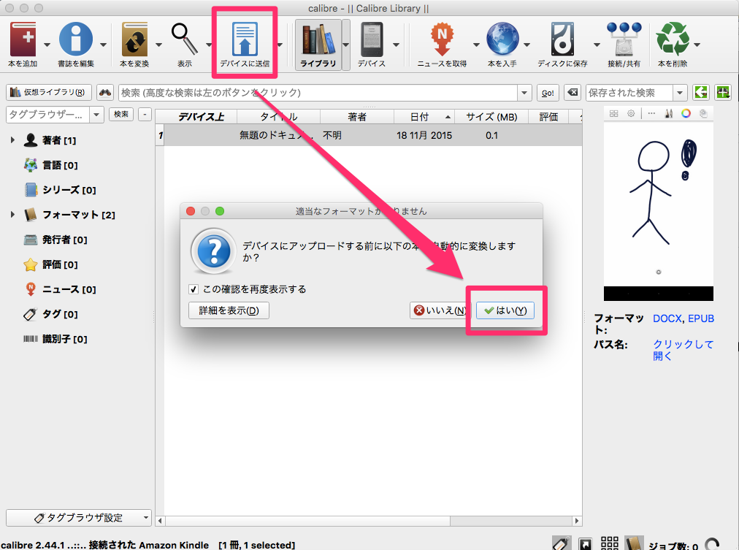Open dropdown arrow beside ニュースを取得
739x550 pixels.
click(476, 45)
